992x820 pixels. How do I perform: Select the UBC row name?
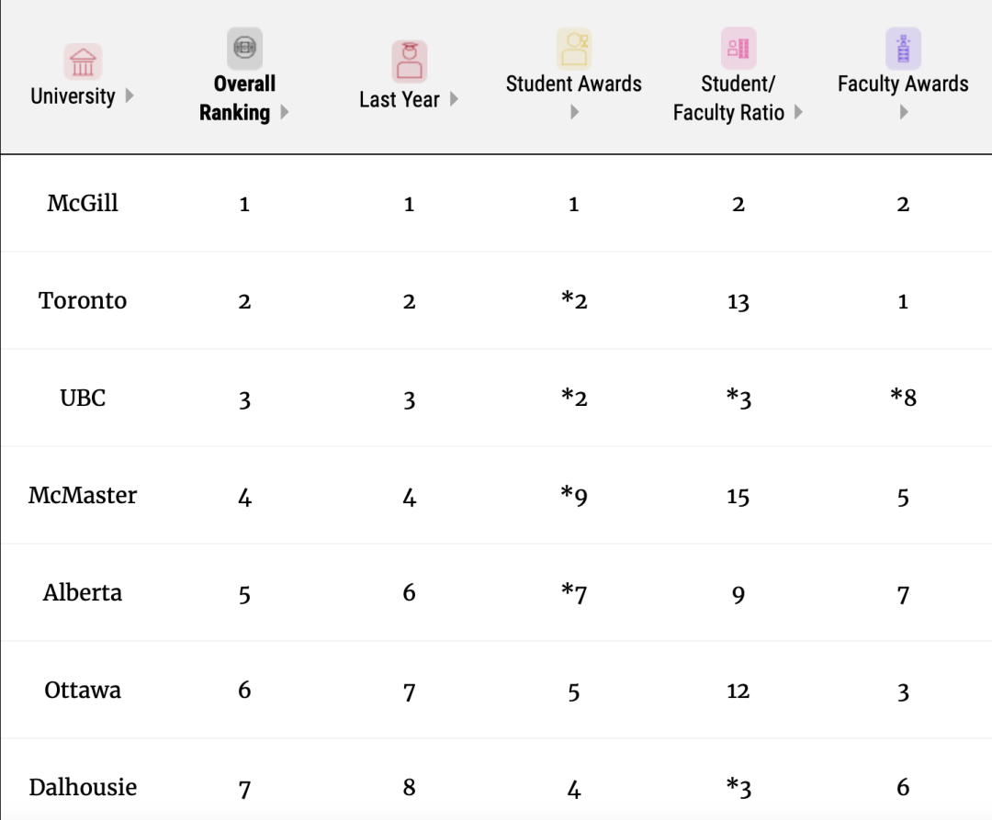tap(83, 398)
